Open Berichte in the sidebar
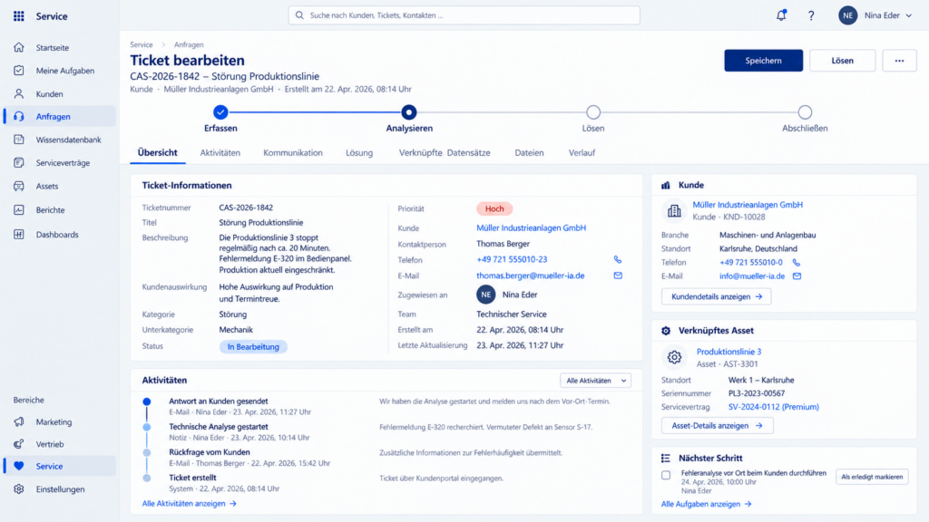The image size is (929, 522). tap(59, 210)
